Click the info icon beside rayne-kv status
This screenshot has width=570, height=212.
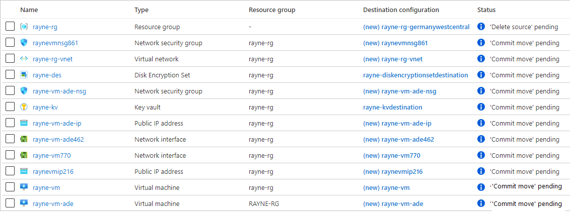click(481, 107)
